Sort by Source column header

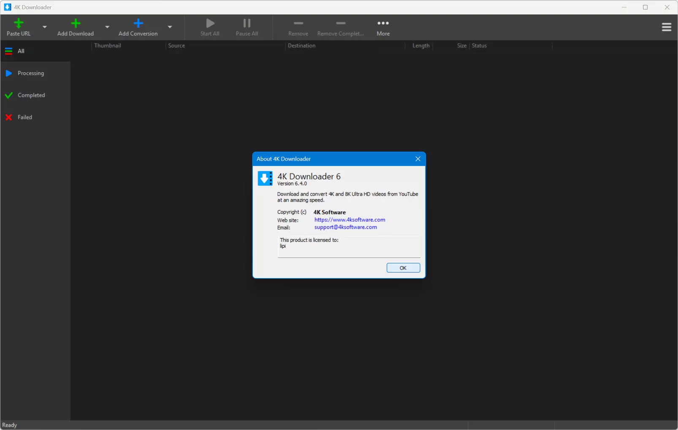225,46
